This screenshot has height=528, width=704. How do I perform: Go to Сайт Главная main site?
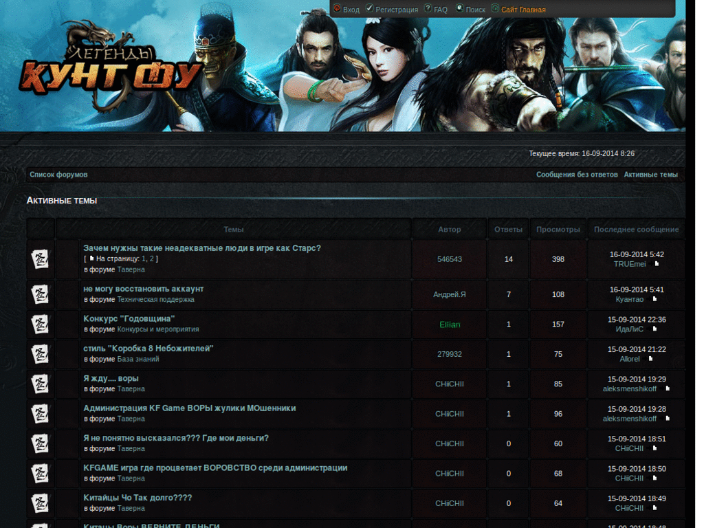tap(523, 10)
